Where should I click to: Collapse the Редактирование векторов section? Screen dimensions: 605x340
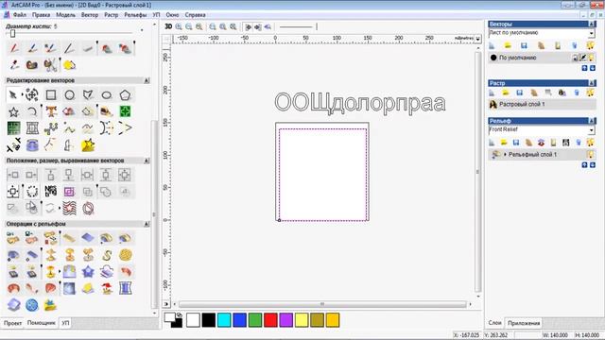[147, 80]
